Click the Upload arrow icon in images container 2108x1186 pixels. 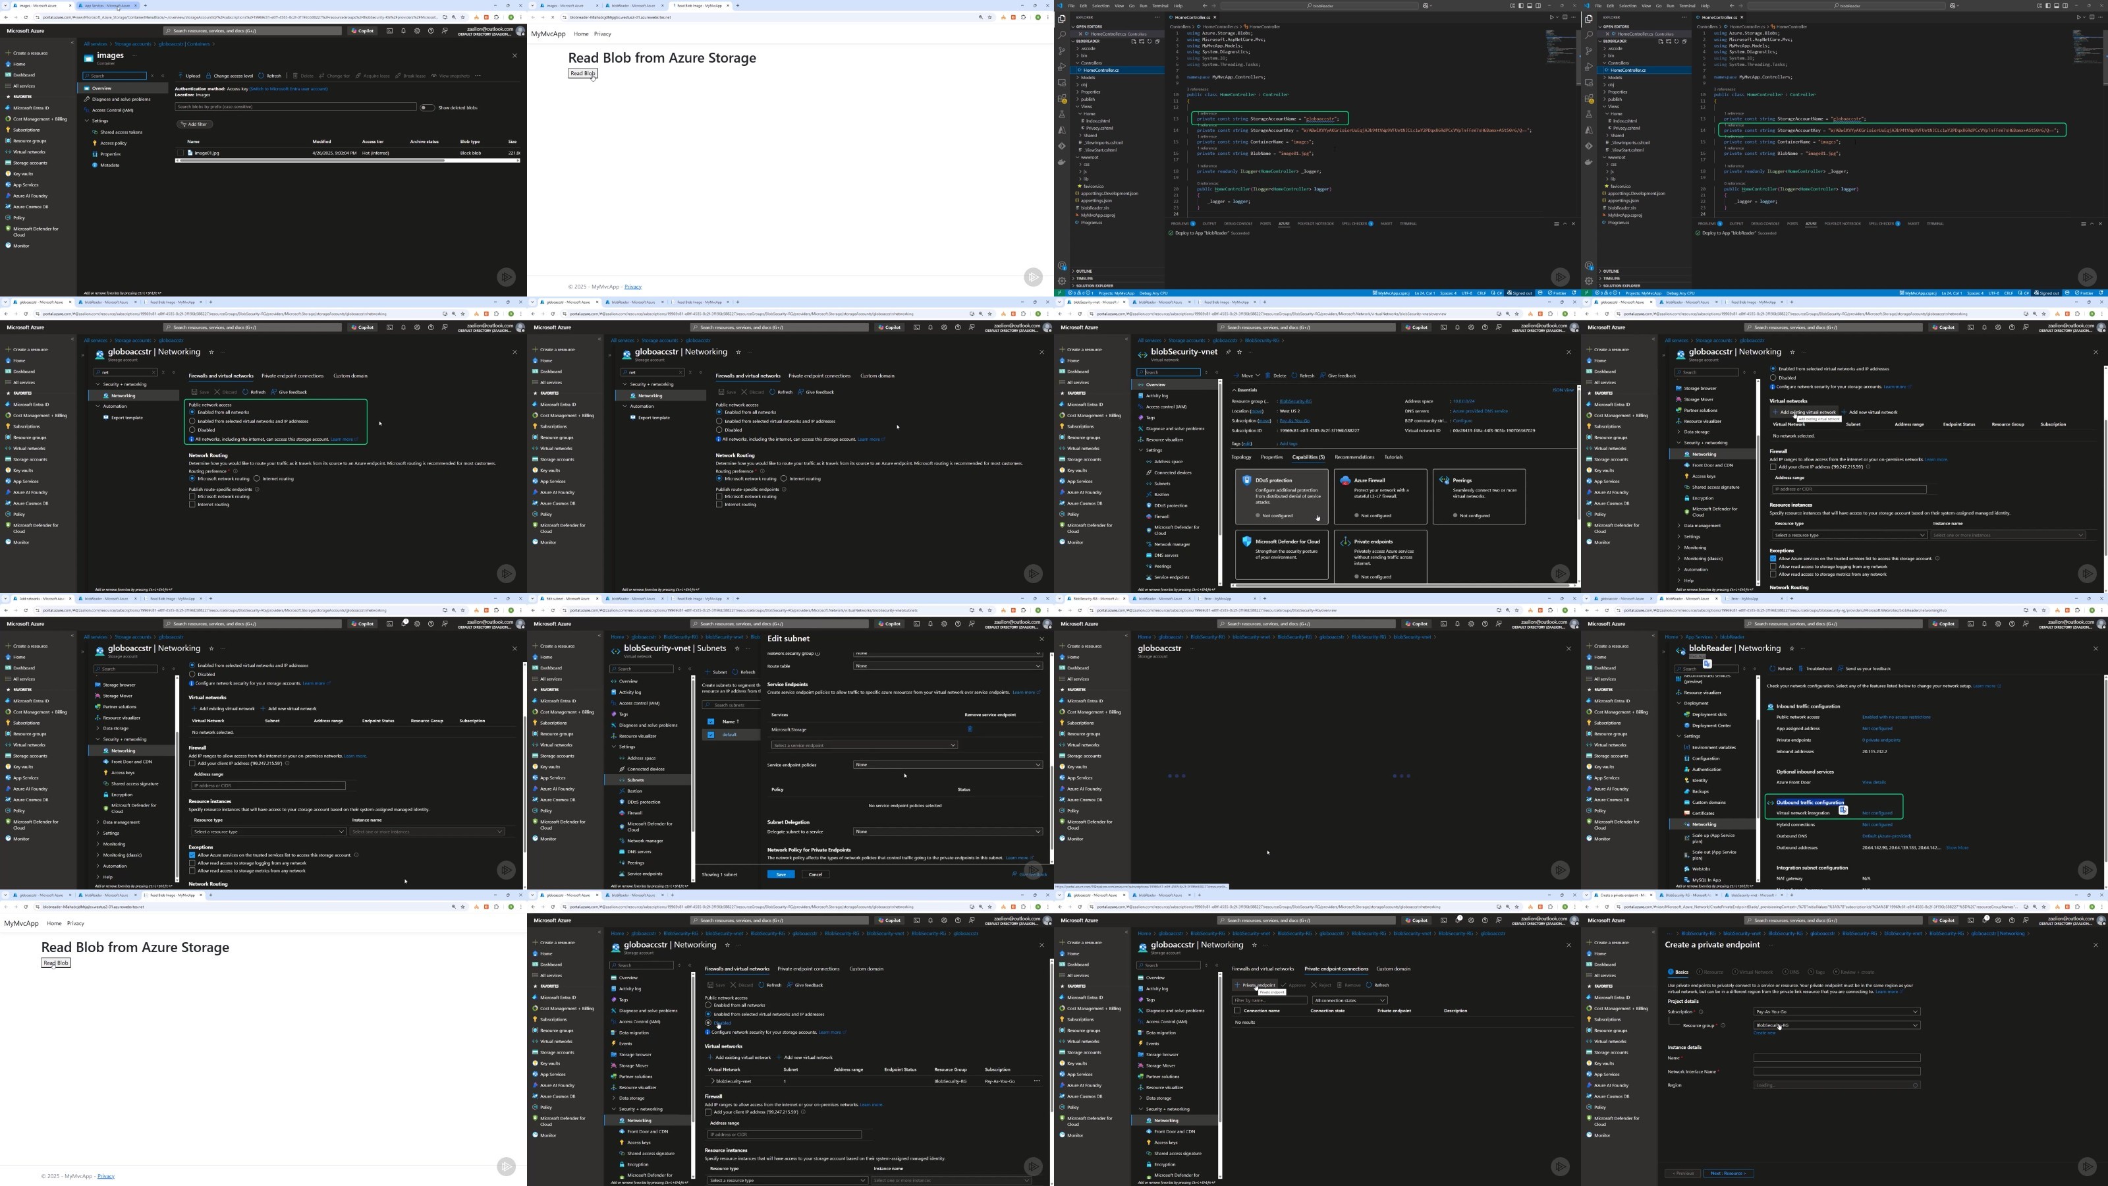[182, 75]
